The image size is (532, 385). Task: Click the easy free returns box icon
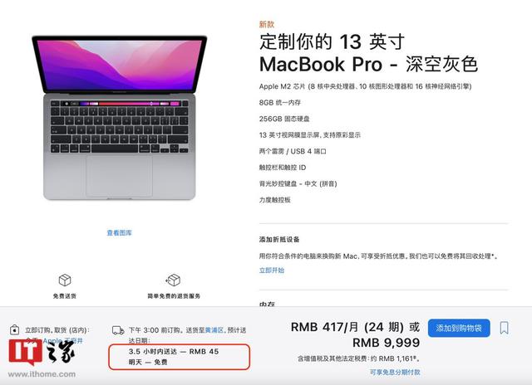[x=173, y=280]
